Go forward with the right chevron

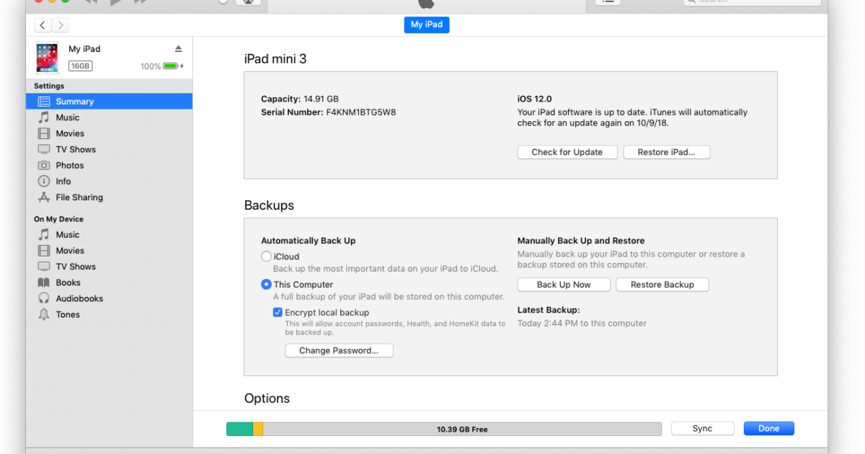point(61,25)
